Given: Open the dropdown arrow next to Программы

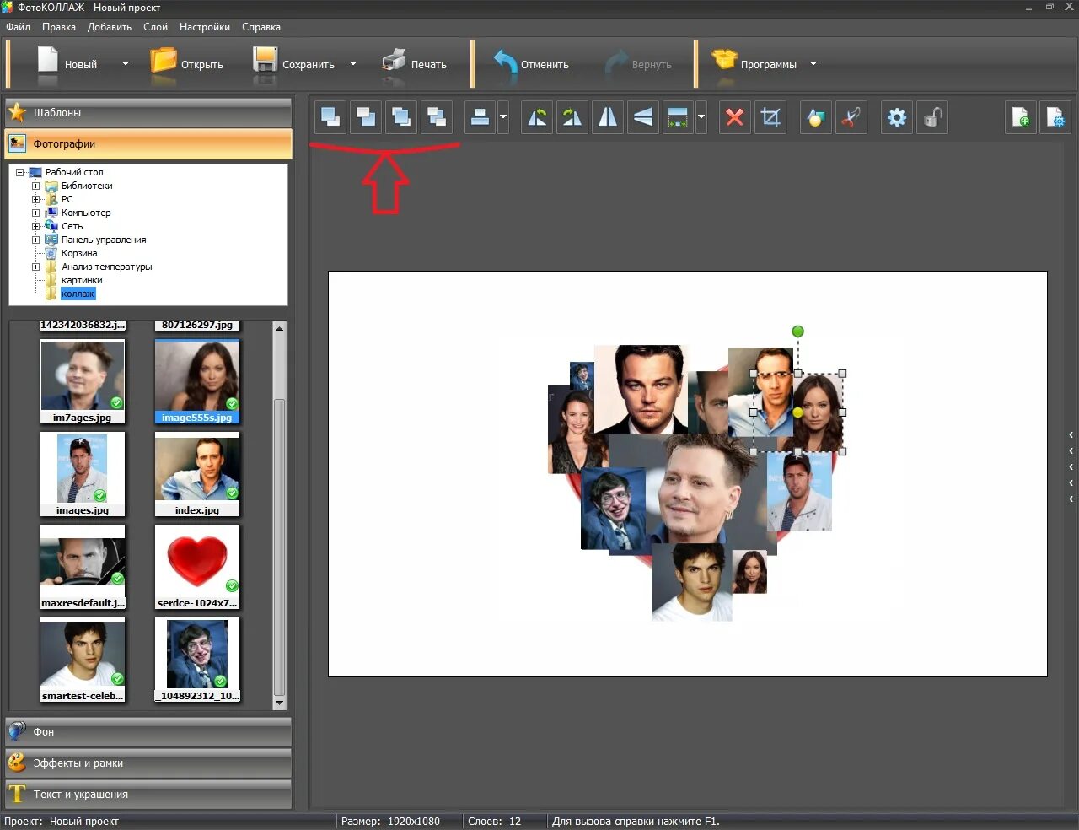Looking at the screenshot, I should click(x=813, y=64).
